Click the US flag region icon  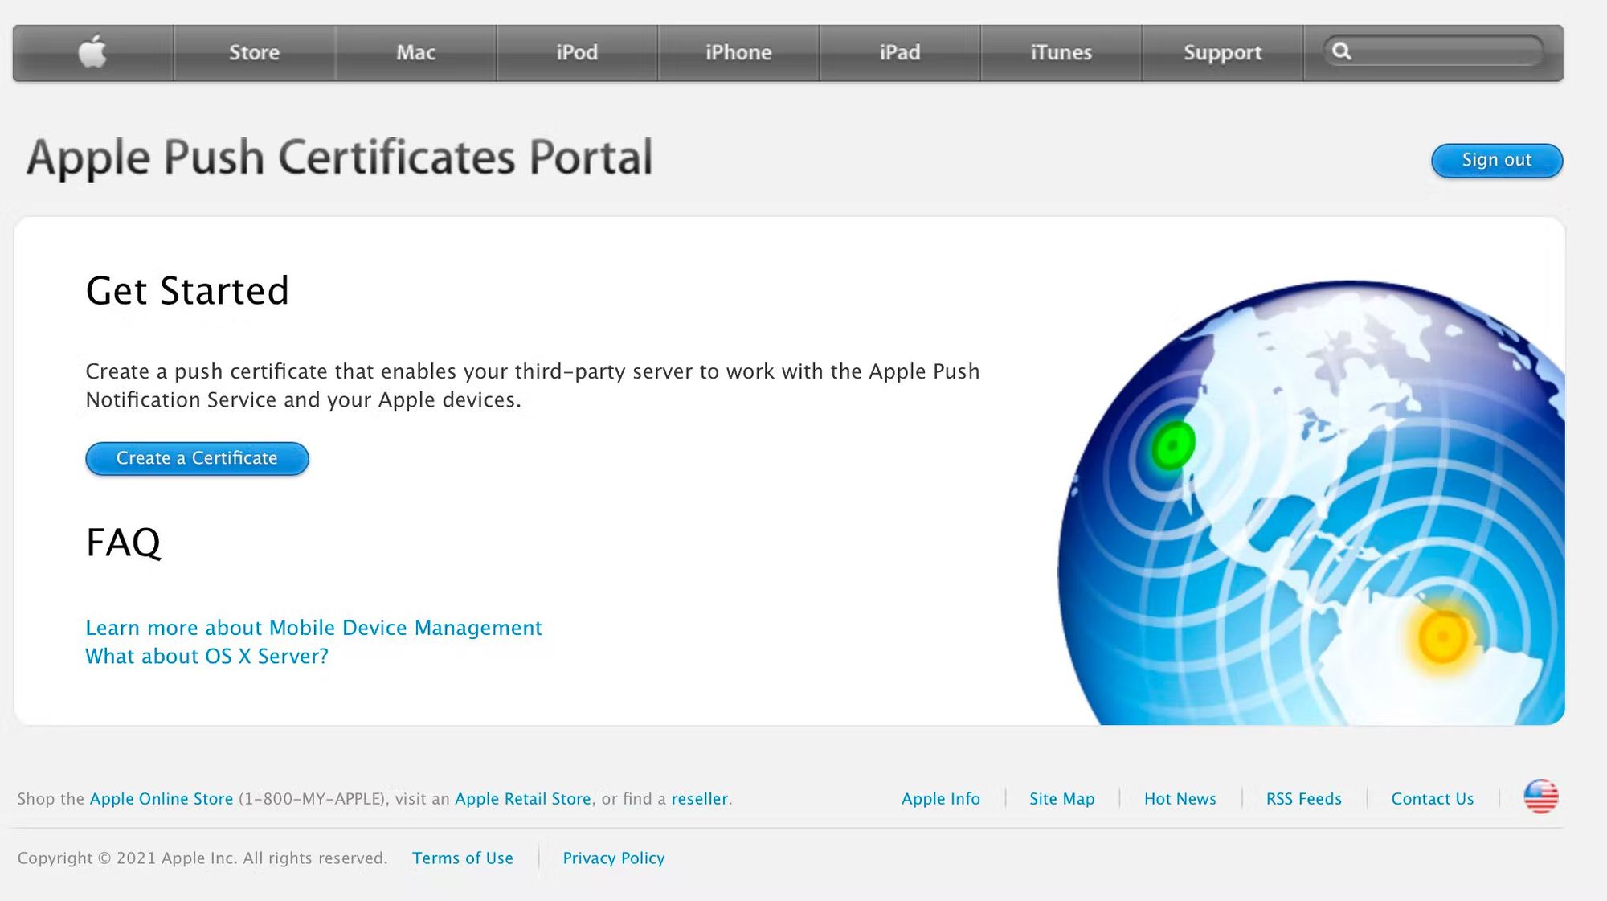(1540, 797)
